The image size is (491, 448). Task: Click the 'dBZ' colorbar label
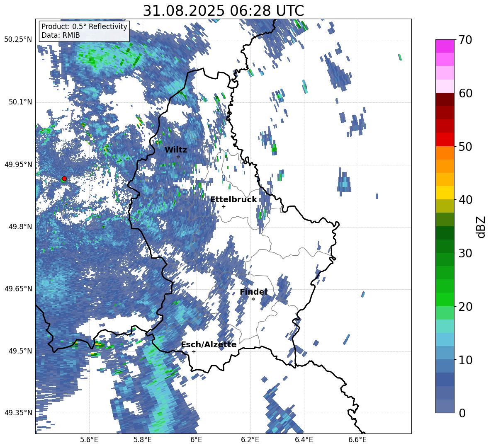tap(480, 227)
